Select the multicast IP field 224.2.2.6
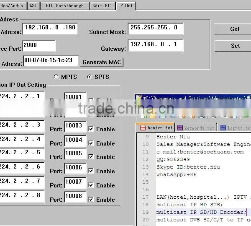The width and height of the screenshot is (251, 226). coord(22,168)
